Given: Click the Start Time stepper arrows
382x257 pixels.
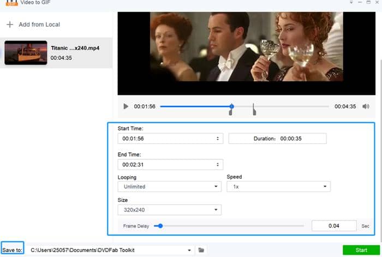Looking at the screenshot, I should 218,139.
